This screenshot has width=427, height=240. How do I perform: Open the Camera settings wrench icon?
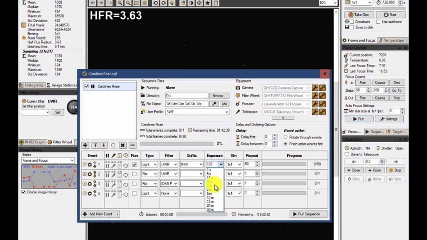315,88
